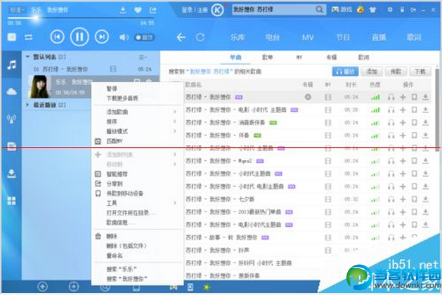The image size is (442, 295).
Task: Click the 添加 button above results
Action: tap(372, 72)
